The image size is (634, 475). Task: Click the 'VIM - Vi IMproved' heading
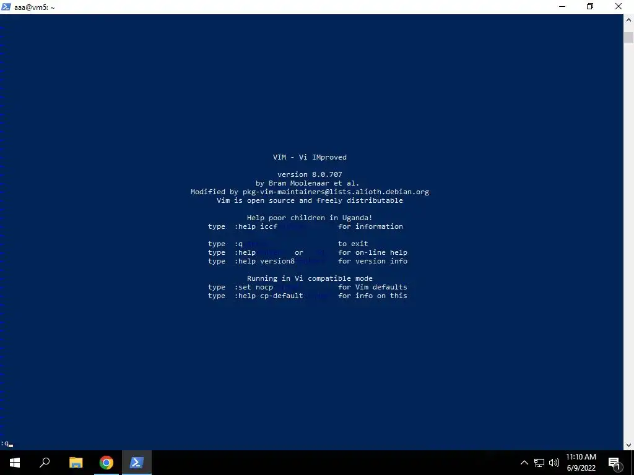pyautogui.click(x=310, y=157)
